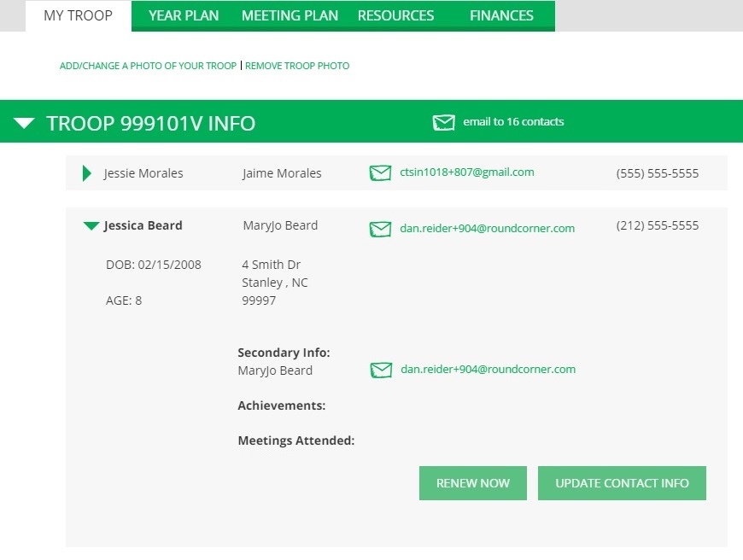Click the envelope icon beside email to 16 contacts
Screen dimensions: 743x560
(x=443, y=123)
